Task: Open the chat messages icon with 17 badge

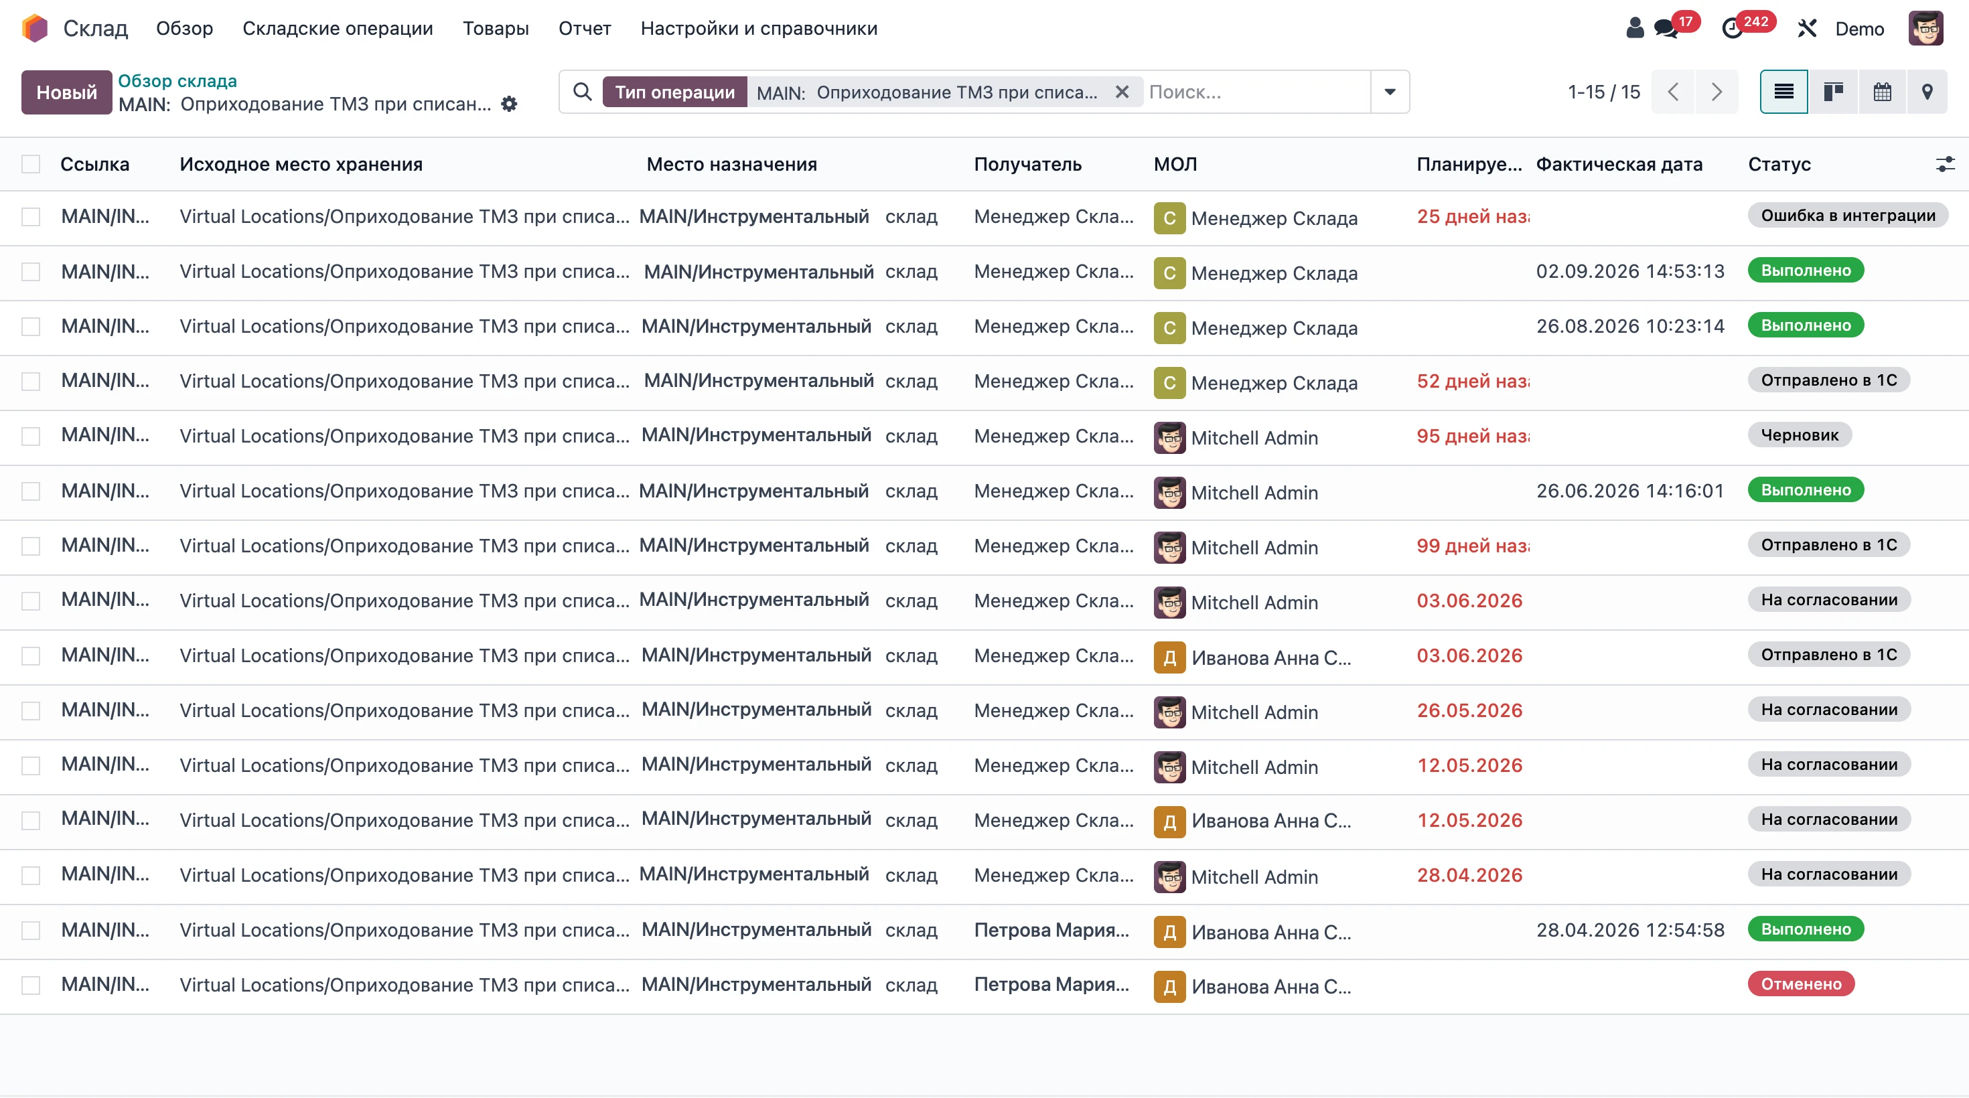Action: click(1666, 28)
